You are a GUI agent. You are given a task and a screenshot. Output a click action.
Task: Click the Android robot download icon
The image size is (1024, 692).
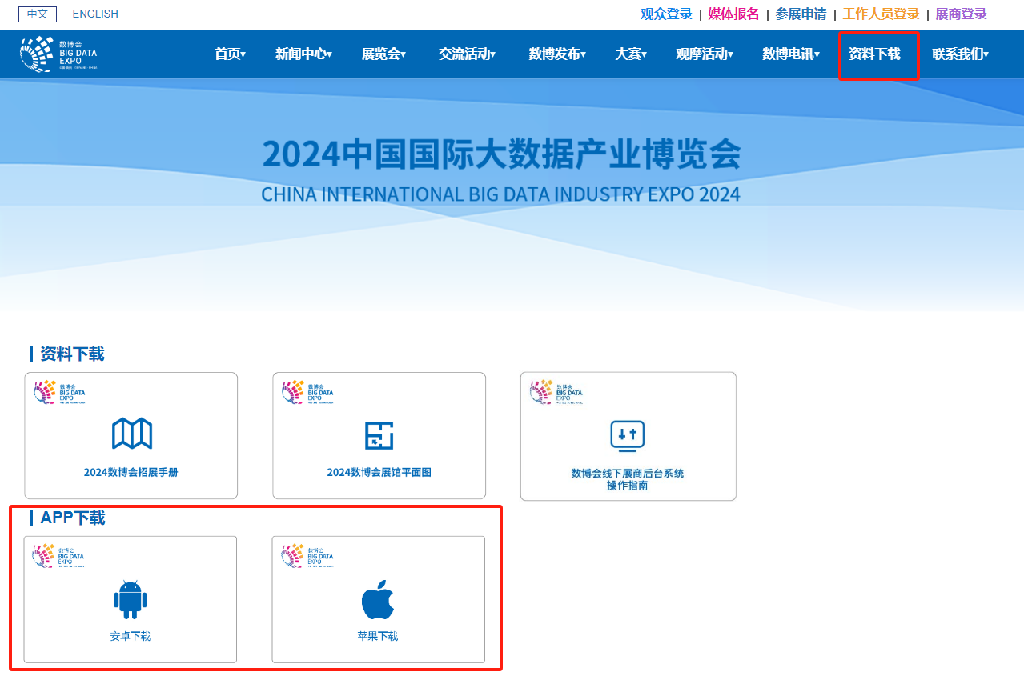[x=131, y=600]
